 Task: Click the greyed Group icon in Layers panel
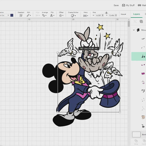click(135, 22)
